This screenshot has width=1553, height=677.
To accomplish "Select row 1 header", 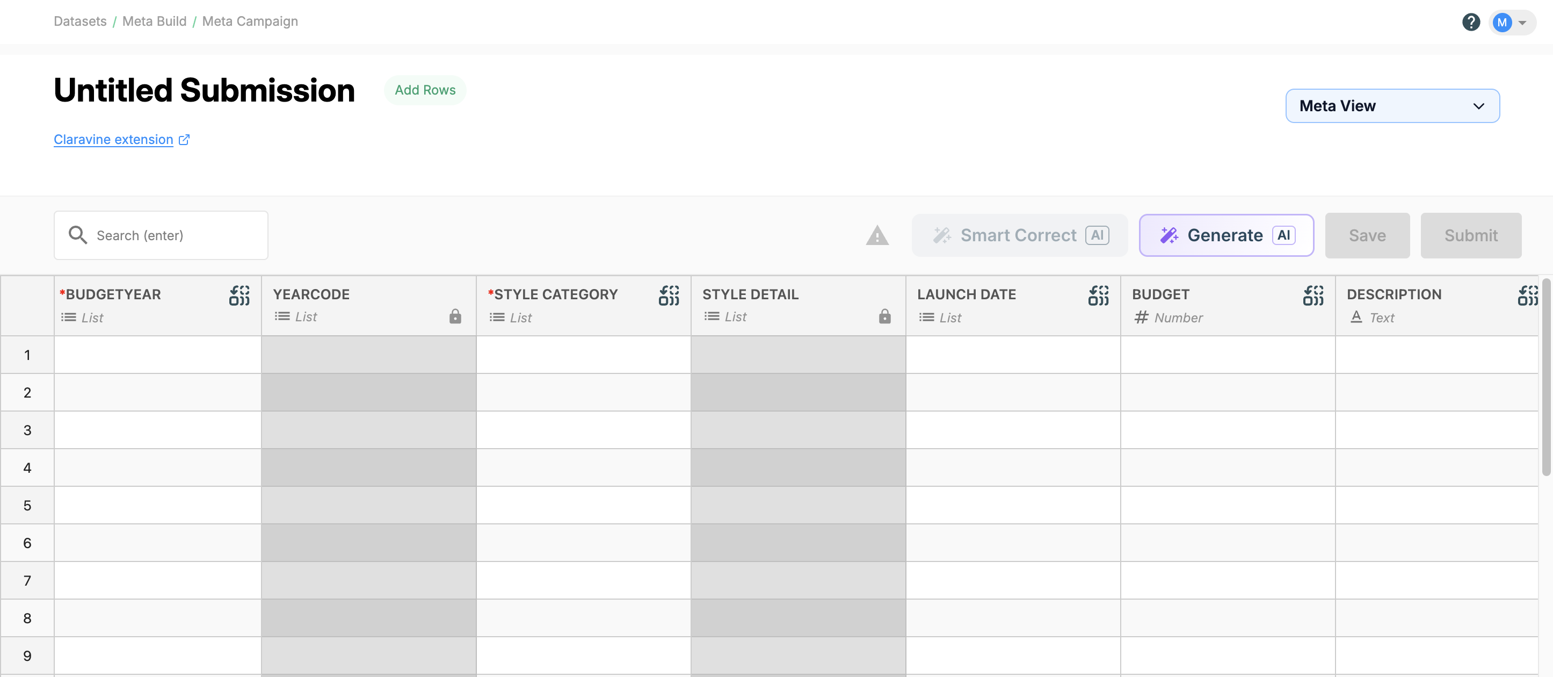I will coord(27,355).
